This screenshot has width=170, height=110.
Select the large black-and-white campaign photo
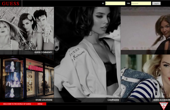pyautogui.click(x=87, y=52)
